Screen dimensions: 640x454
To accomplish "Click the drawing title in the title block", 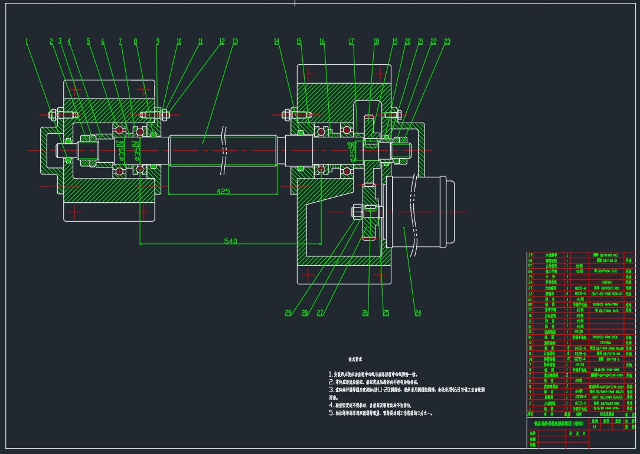I will tap(559, 423).
